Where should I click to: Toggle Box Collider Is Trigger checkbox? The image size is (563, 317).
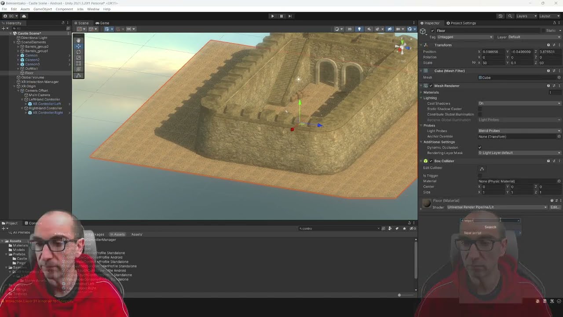click(x=480, y=176)
